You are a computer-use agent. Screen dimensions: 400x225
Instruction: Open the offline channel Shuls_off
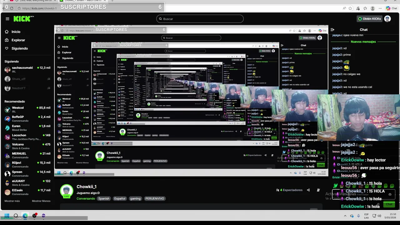coord(27,79)
